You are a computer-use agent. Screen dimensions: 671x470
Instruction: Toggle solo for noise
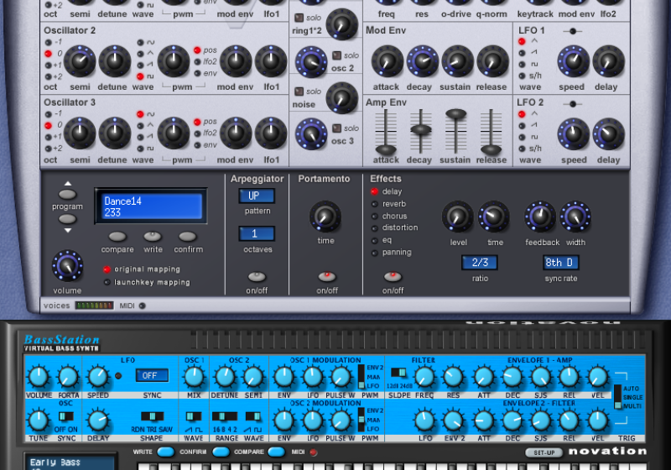[299, 91]
